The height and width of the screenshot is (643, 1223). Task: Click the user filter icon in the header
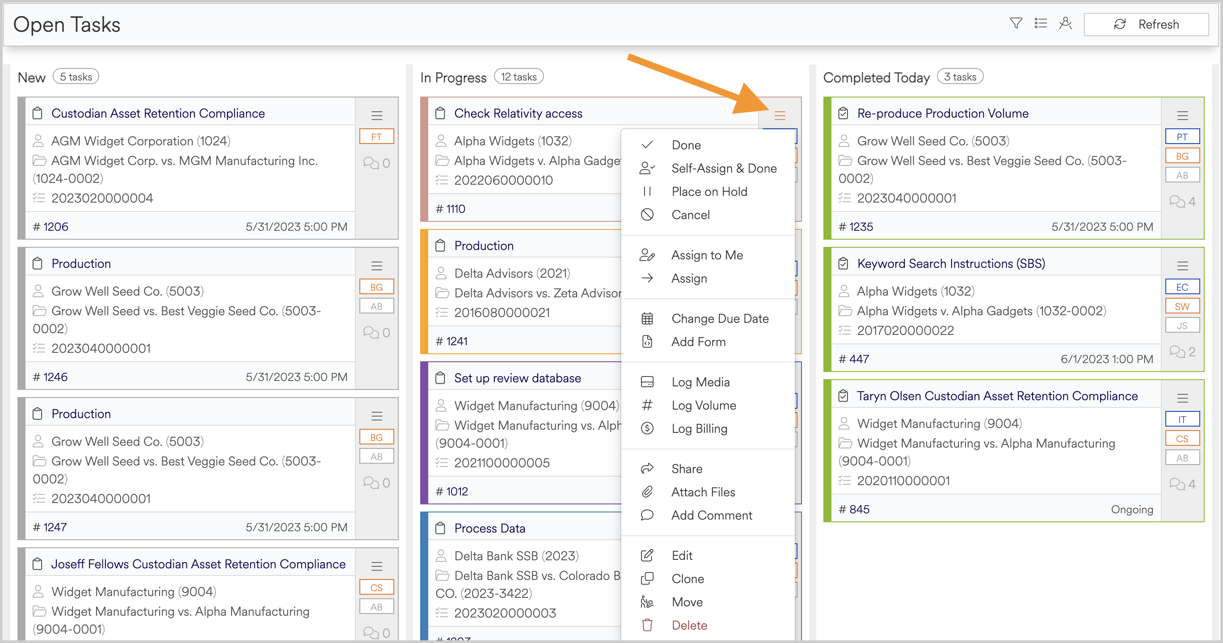click(x=1065, y=24)
